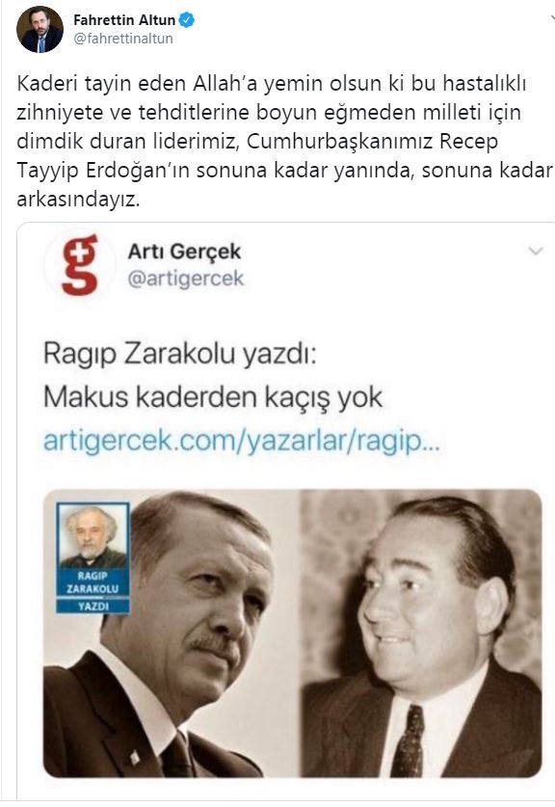Open the Artı Gerçek account name
This screenshot has height=807, width=555.
click(184, 251)
